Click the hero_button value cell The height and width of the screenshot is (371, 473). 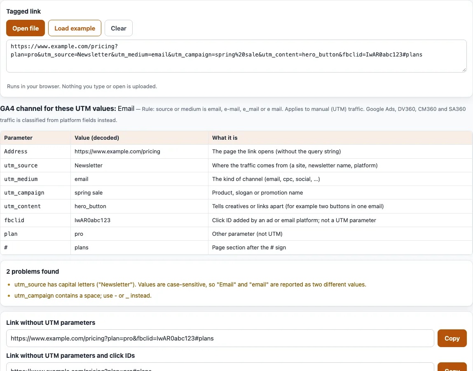[x=139, y=206]
